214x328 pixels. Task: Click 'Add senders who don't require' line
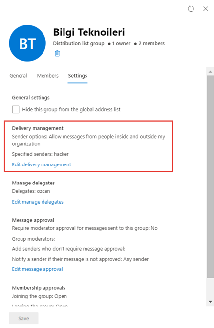click(x=68, y=249)
